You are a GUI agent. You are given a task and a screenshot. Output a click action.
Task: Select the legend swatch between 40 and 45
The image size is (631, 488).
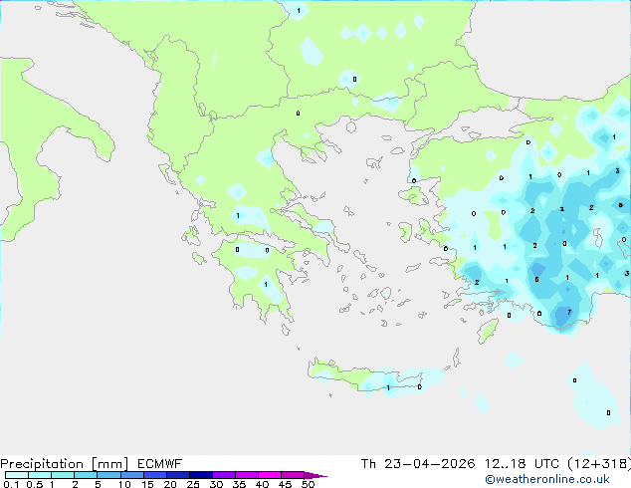pyautogui.click(x=270, y=475)
